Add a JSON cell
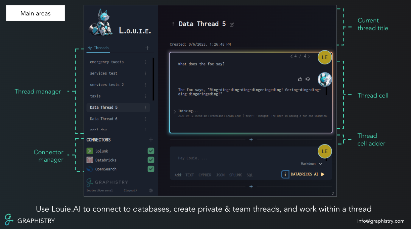Screen dimensions: 411x229 (x=220, y=175)
